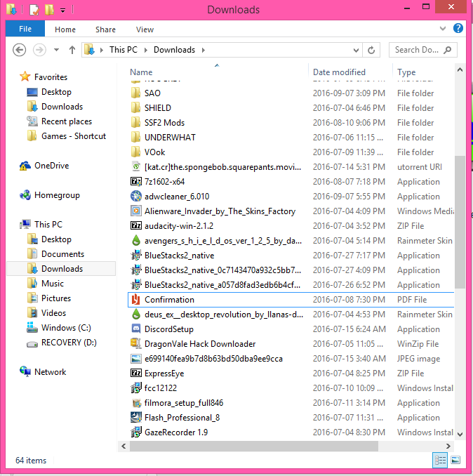This screenshot has width=473, height=476.
Task: Expand the root breadcrumb arrow before This PC
Action: click(x=102, y=50)
